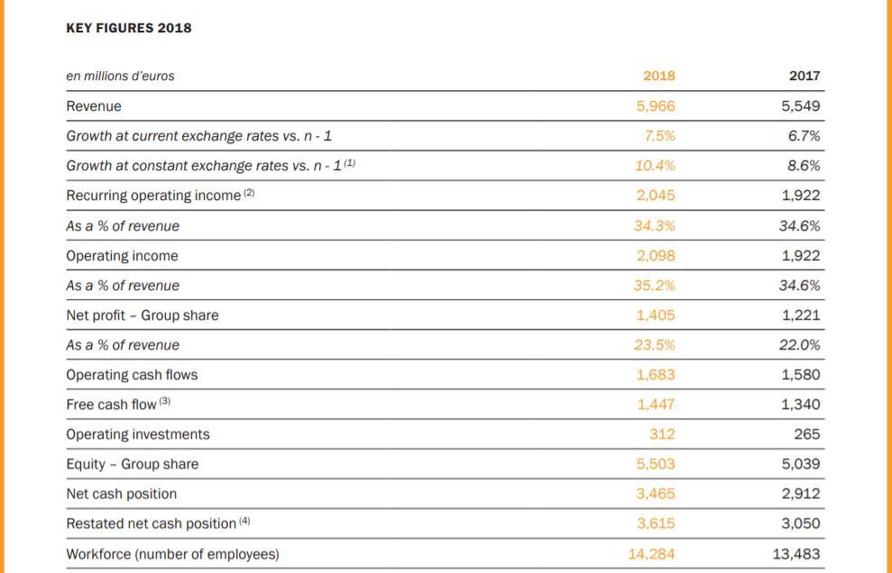Click the Net profit – Group share label
Viewport: 892px width, 573px height.
(143, 315)
